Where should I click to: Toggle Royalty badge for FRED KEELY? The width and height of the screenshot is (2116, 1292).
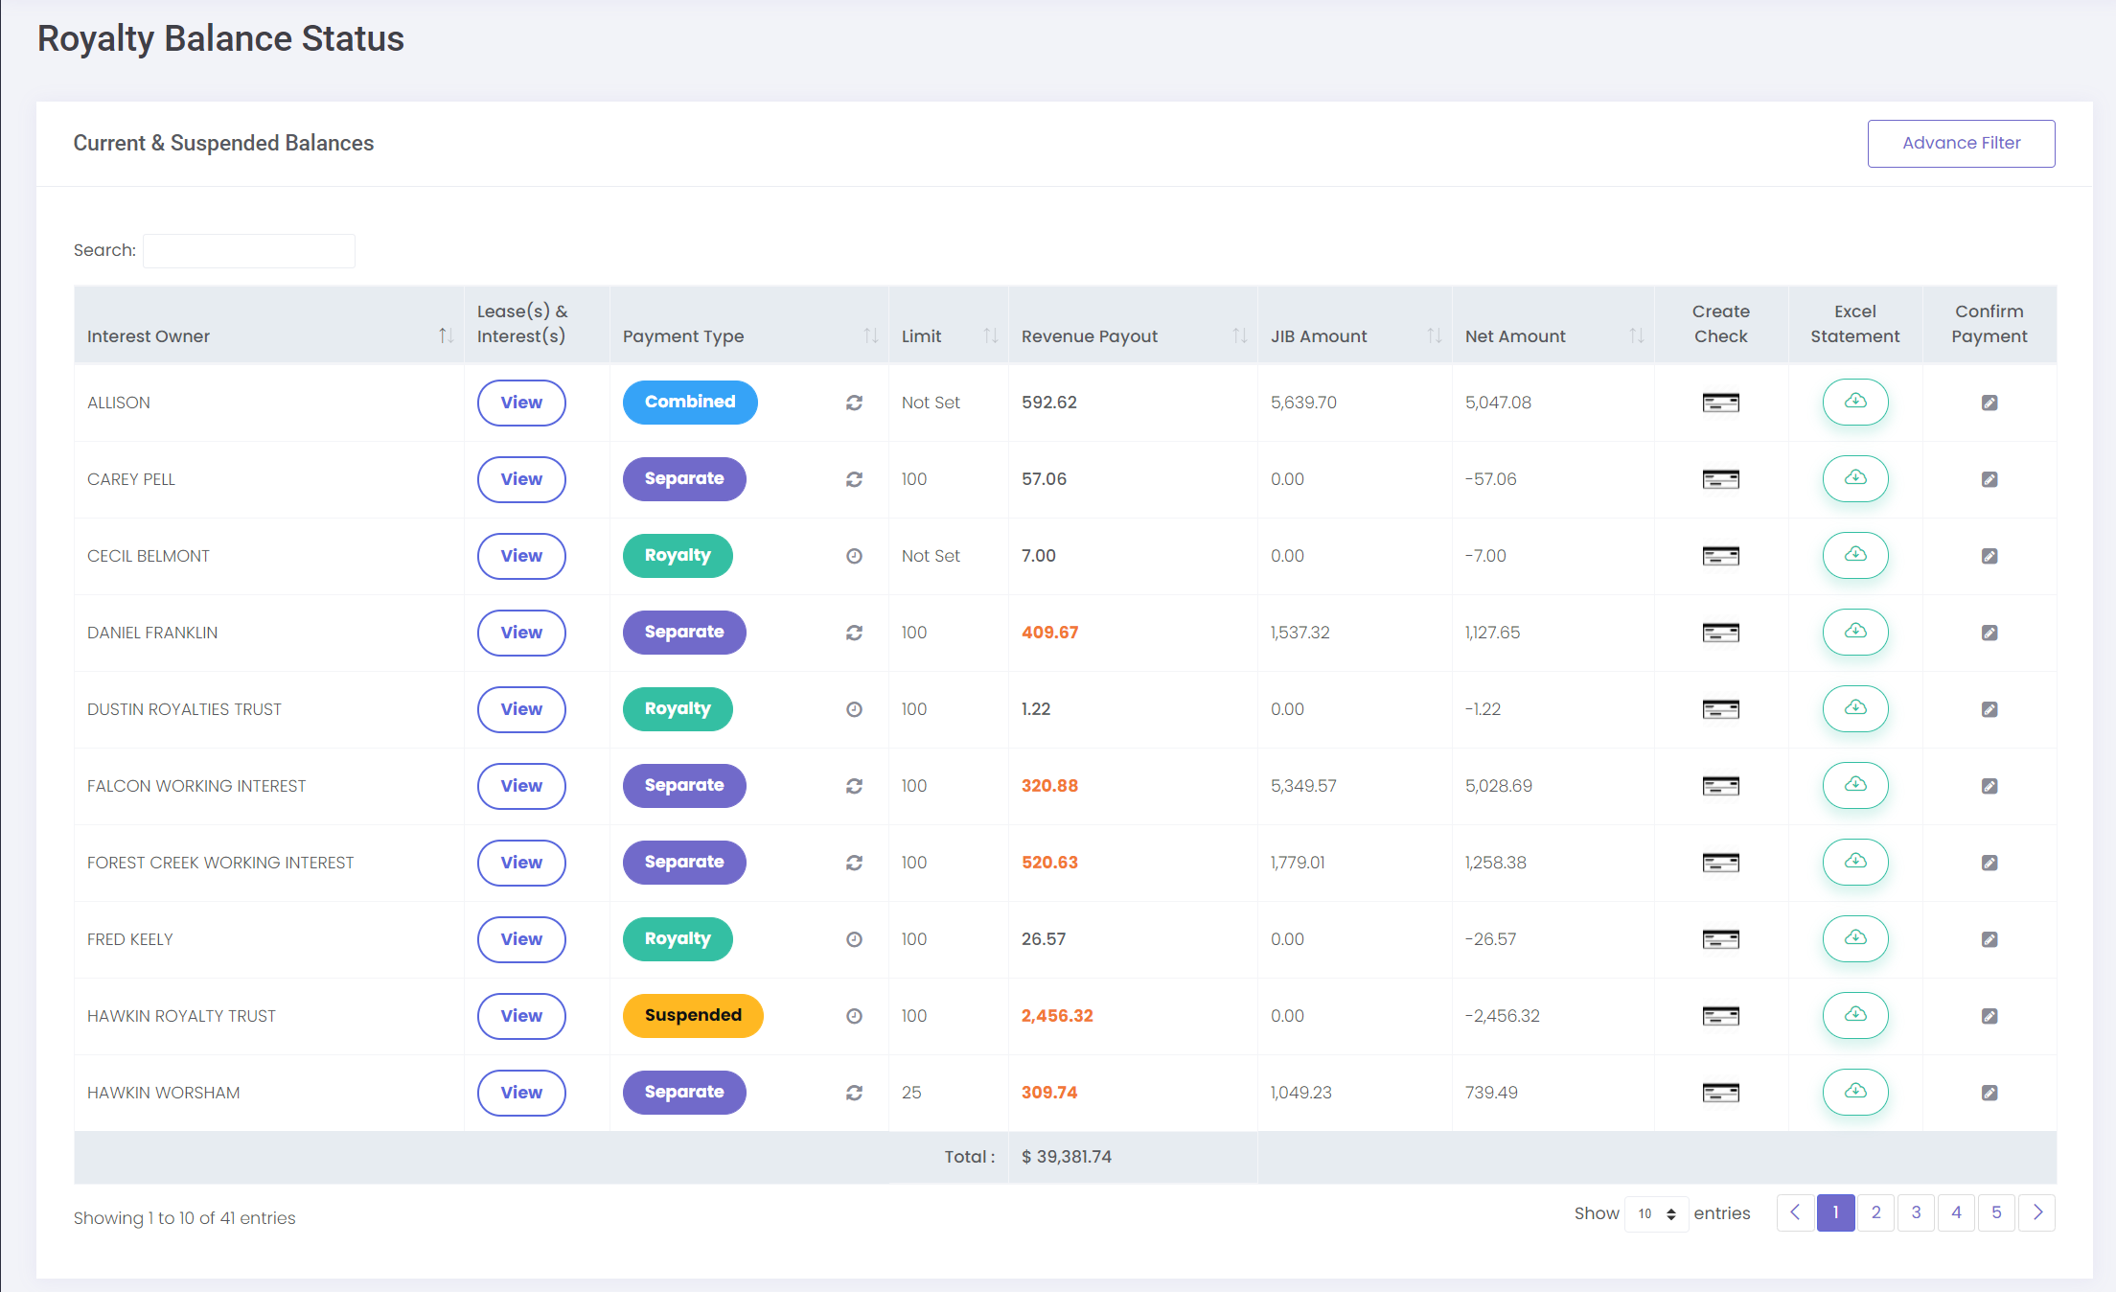tap(677, 939)
